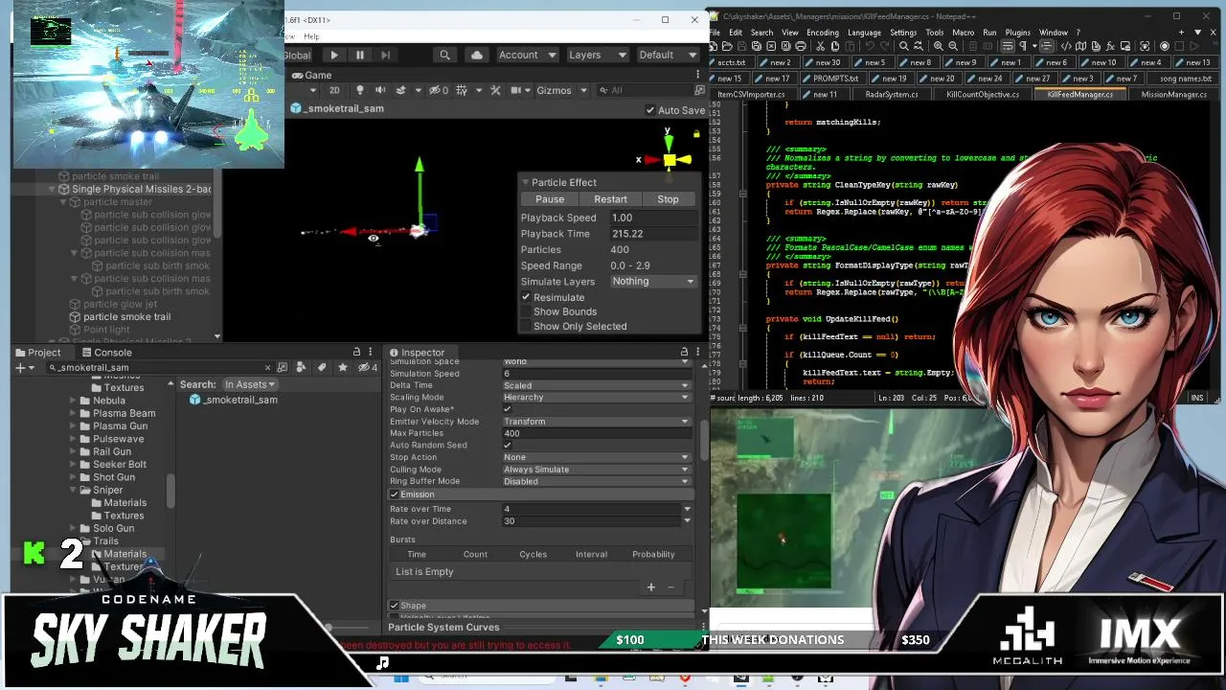Click Search by Label icon in Project

[x=322, y=368]
